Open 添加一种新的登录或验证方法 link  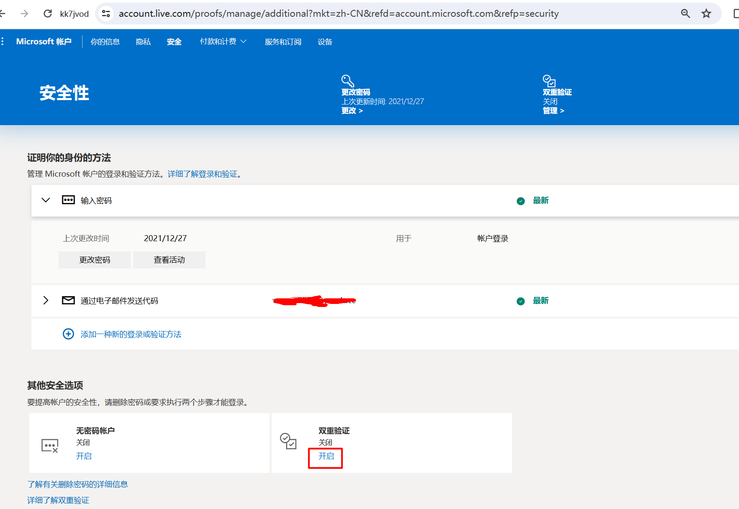click(131, 334)
